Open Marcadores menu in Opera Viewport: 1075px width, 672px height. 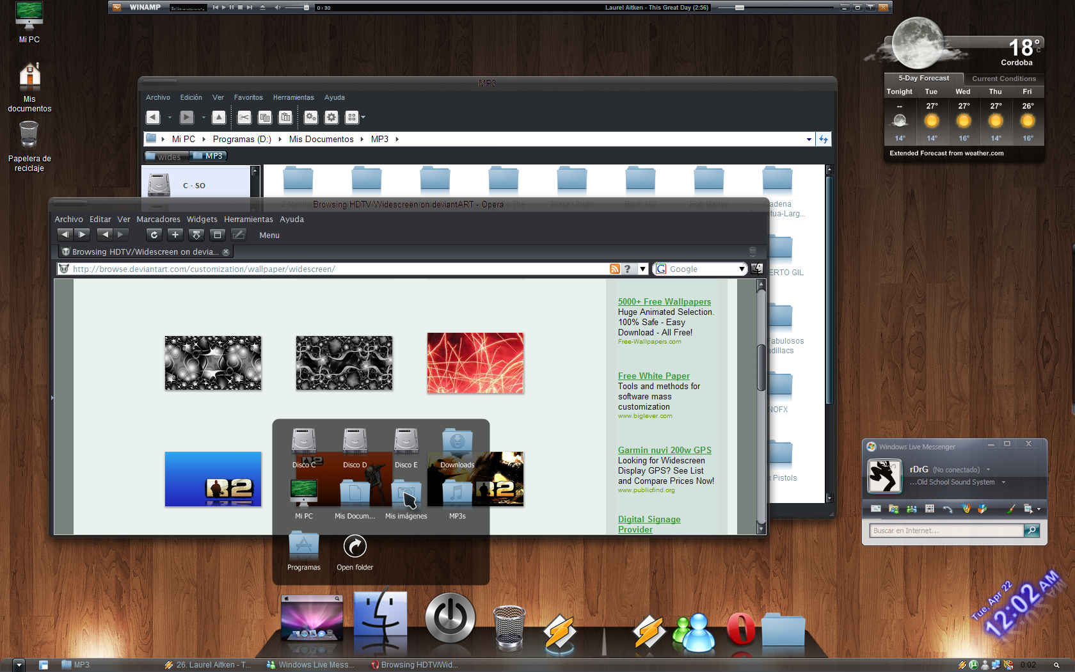pyautogui.click(x=158, y=219)
